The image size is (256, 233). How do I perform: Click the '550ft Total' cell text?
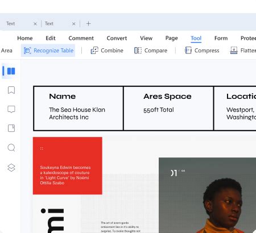[159, 110]
